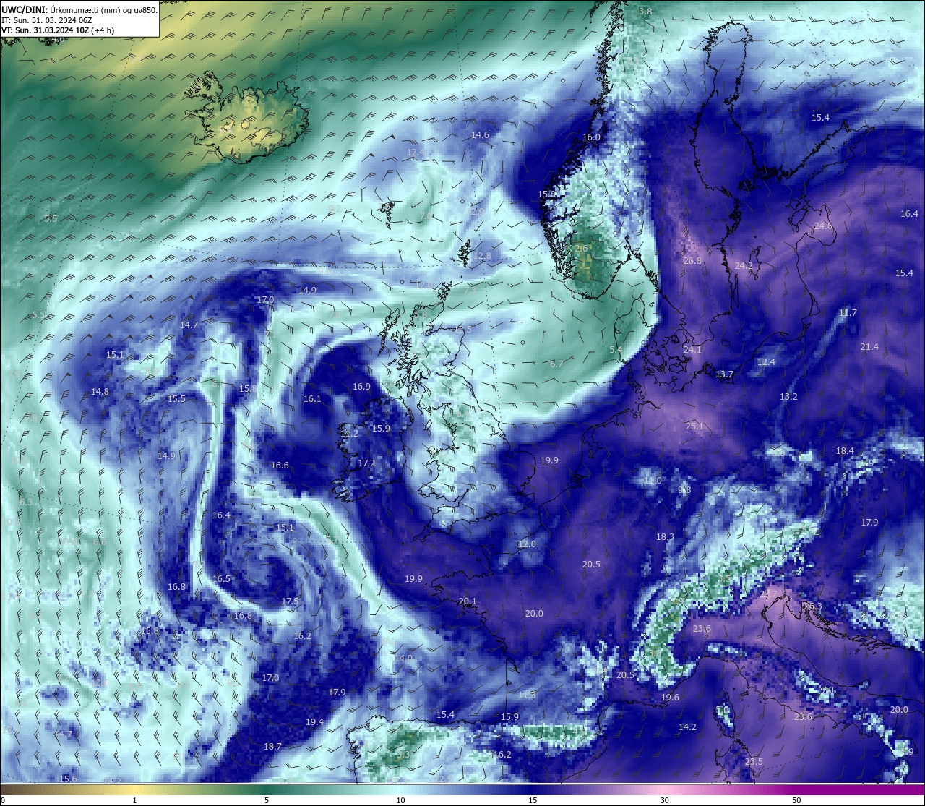Click the map value 18.3
This screenshot has width=925, height=806.
[x=665, y=537]
